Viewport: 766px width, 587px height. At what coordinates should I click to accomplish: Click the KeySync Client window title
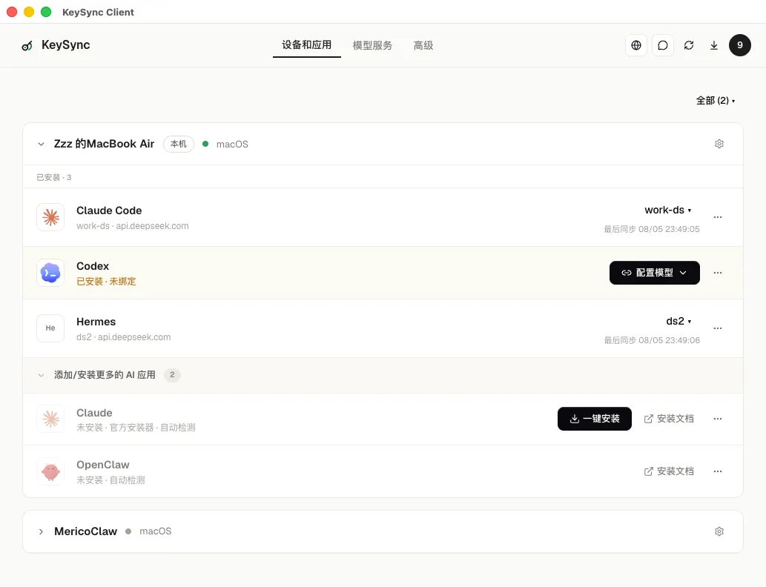tap(98, 12)
